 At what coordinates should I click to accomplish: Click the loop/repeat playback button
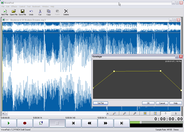tap(41, 123)
